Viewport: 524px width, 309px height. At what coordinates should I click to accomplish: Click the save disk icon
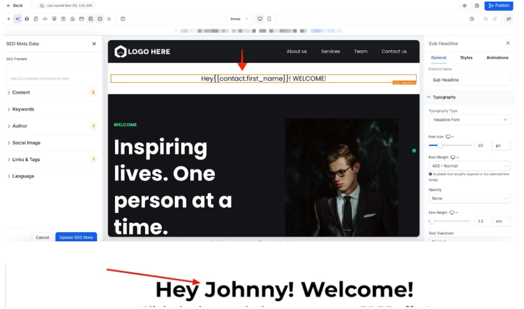[477, 6]
